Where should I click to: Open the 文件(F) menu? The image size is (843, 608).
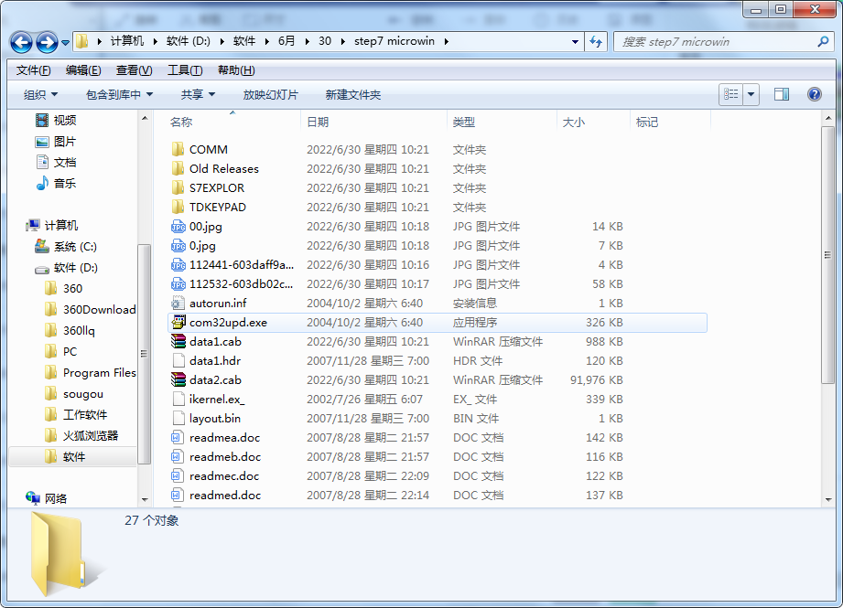[33, 70]
